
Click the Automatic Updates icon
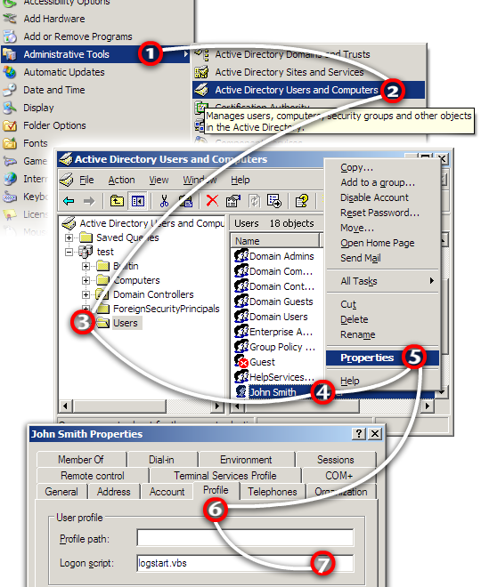click(10, 72)
